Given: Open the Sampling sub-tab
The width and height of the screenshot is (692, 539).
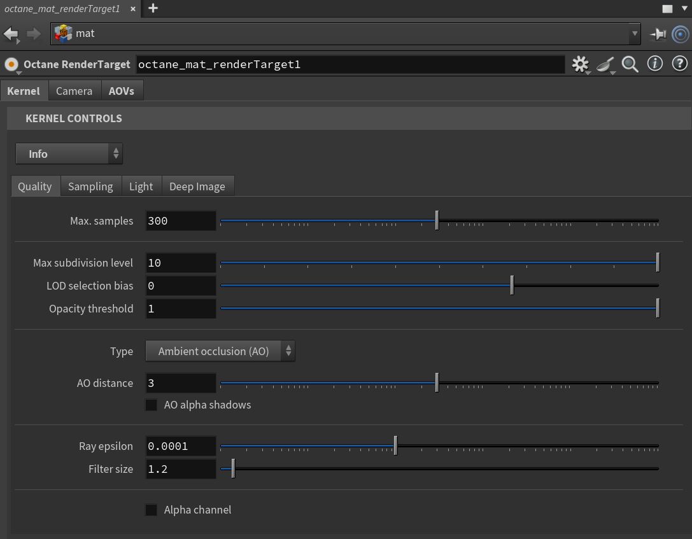Looking at the screenshot, I should coord(90,186).
